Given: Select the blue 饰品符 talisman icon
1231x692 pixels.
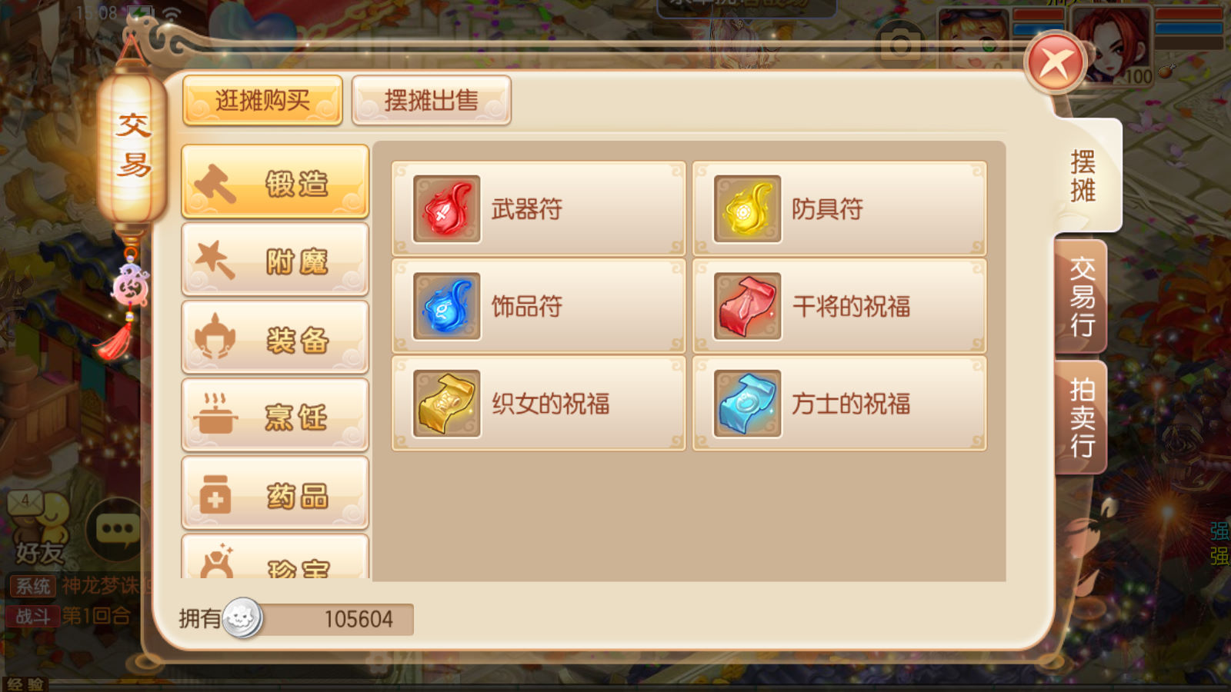Looking at the screenshot, I should click(446, 306).
